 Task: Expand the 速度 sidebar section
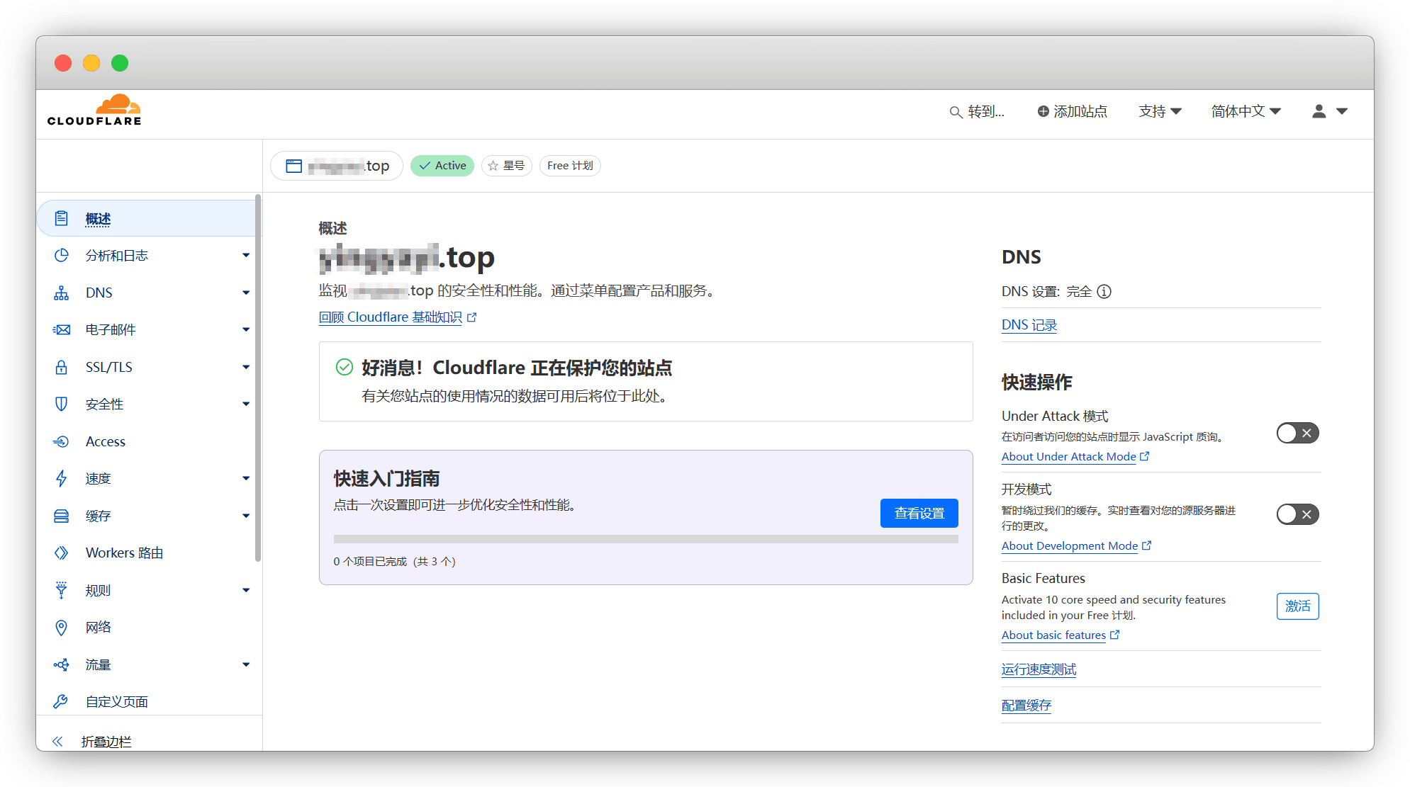[246, 478]
